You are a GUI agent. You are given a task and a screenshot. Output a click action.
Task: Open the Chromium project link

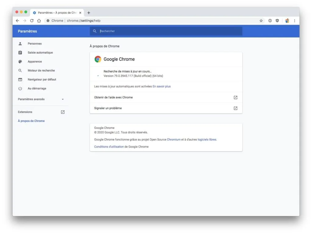click(x=174, y=140)
